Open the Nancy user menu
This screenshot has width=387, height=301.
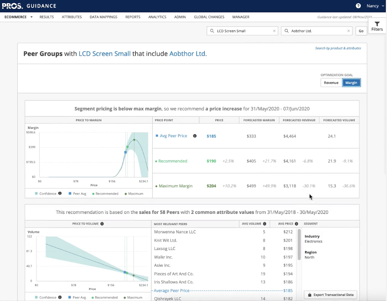375,6
